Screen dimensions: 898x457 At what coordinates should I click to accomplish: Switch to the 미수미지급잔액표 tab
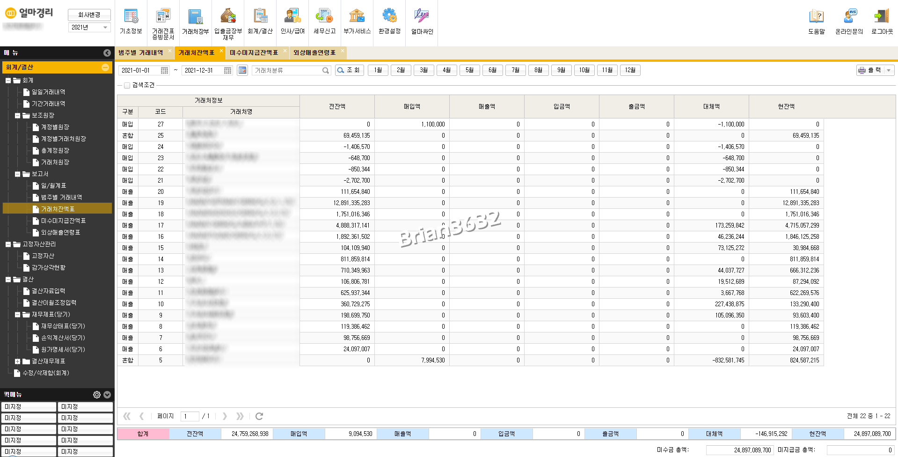point(254,53)
